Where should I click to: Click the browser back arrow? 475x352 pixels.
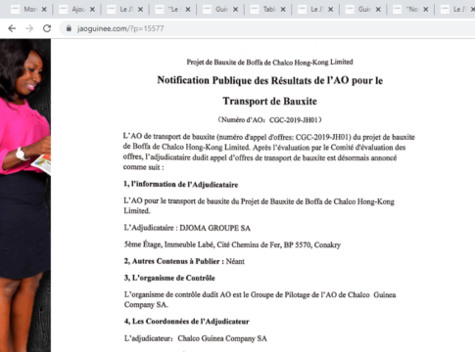(x=12, y=28)
